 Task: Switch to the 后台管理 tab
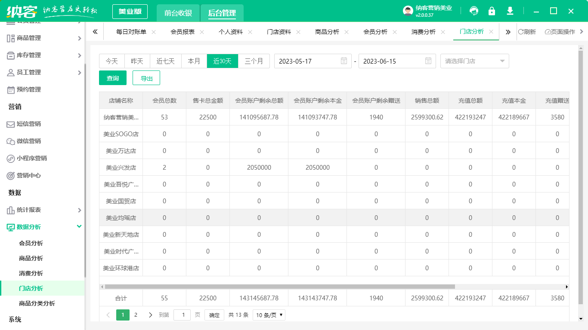tap(222, 13)
